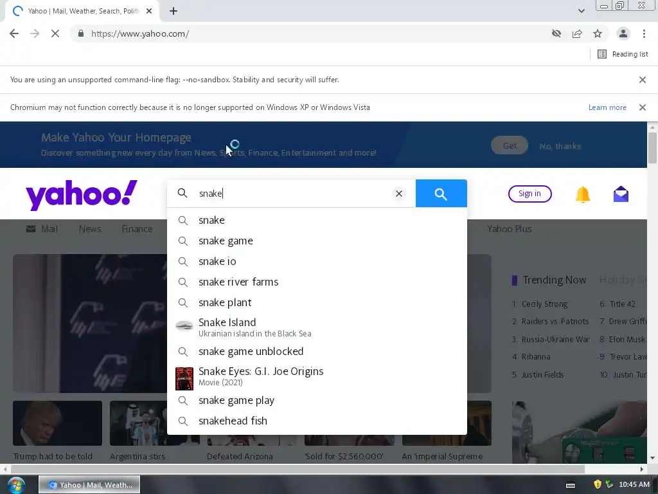The image size is (658, 494).
Task: Dismiss the no-sandbox warning bar
Action: point(642,80)
